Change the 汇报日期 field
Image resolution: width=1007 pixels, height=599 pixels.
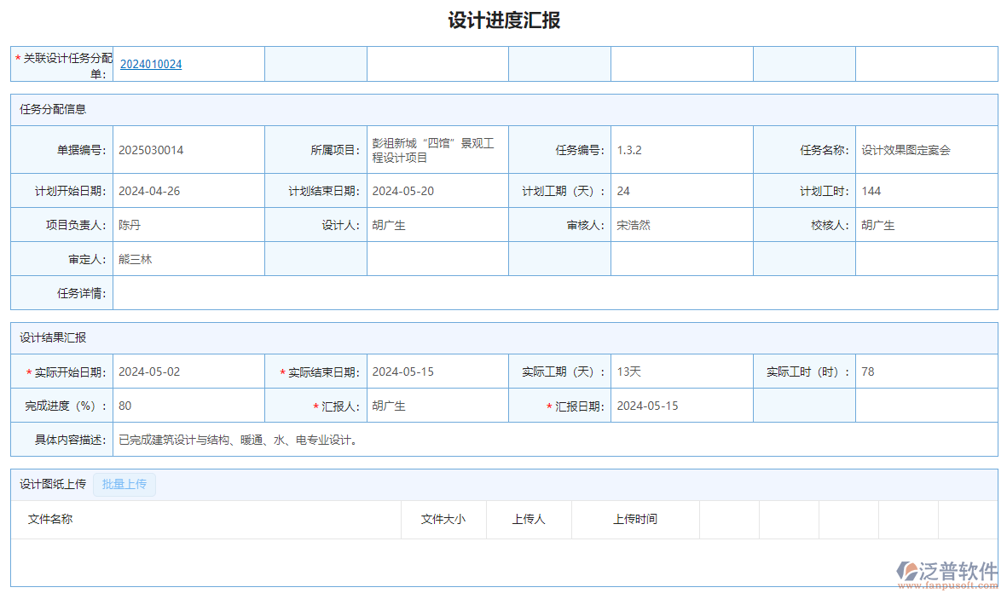[680, 406]
